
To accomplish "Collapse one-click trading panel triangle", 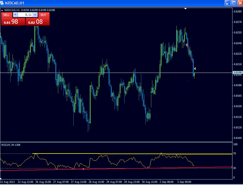I will point(2,10).
